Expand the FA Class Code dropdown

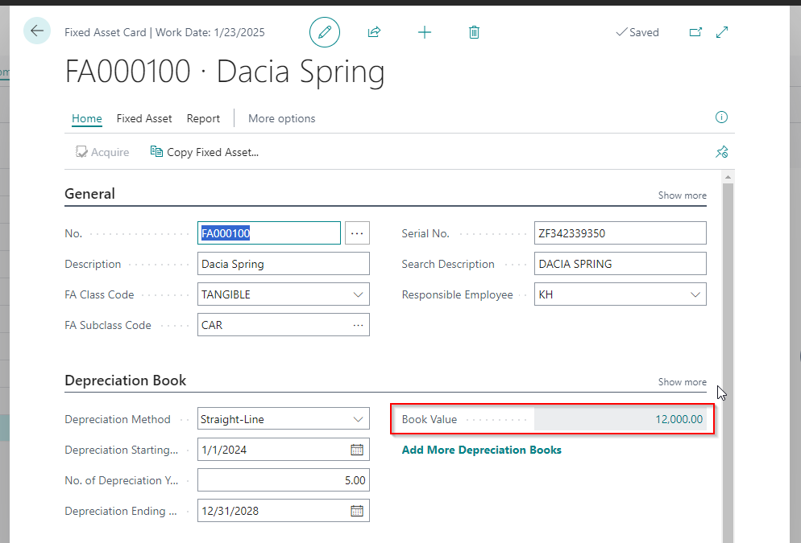358,294
